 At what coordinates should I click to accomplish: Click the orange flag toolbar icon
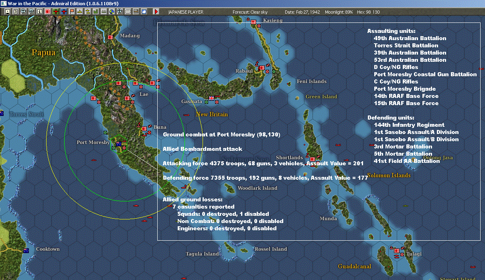(72, 12)
